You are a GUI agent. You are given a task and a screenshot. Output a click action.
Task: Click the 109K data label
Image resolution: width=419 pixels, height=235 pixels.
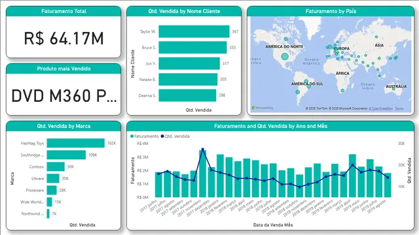click(93, 155)
